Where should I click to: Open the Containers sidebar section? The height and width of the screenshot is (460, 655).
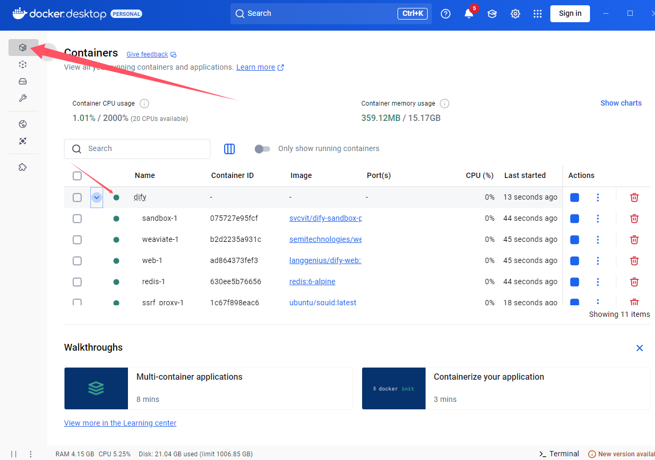[x=23, y=48]
